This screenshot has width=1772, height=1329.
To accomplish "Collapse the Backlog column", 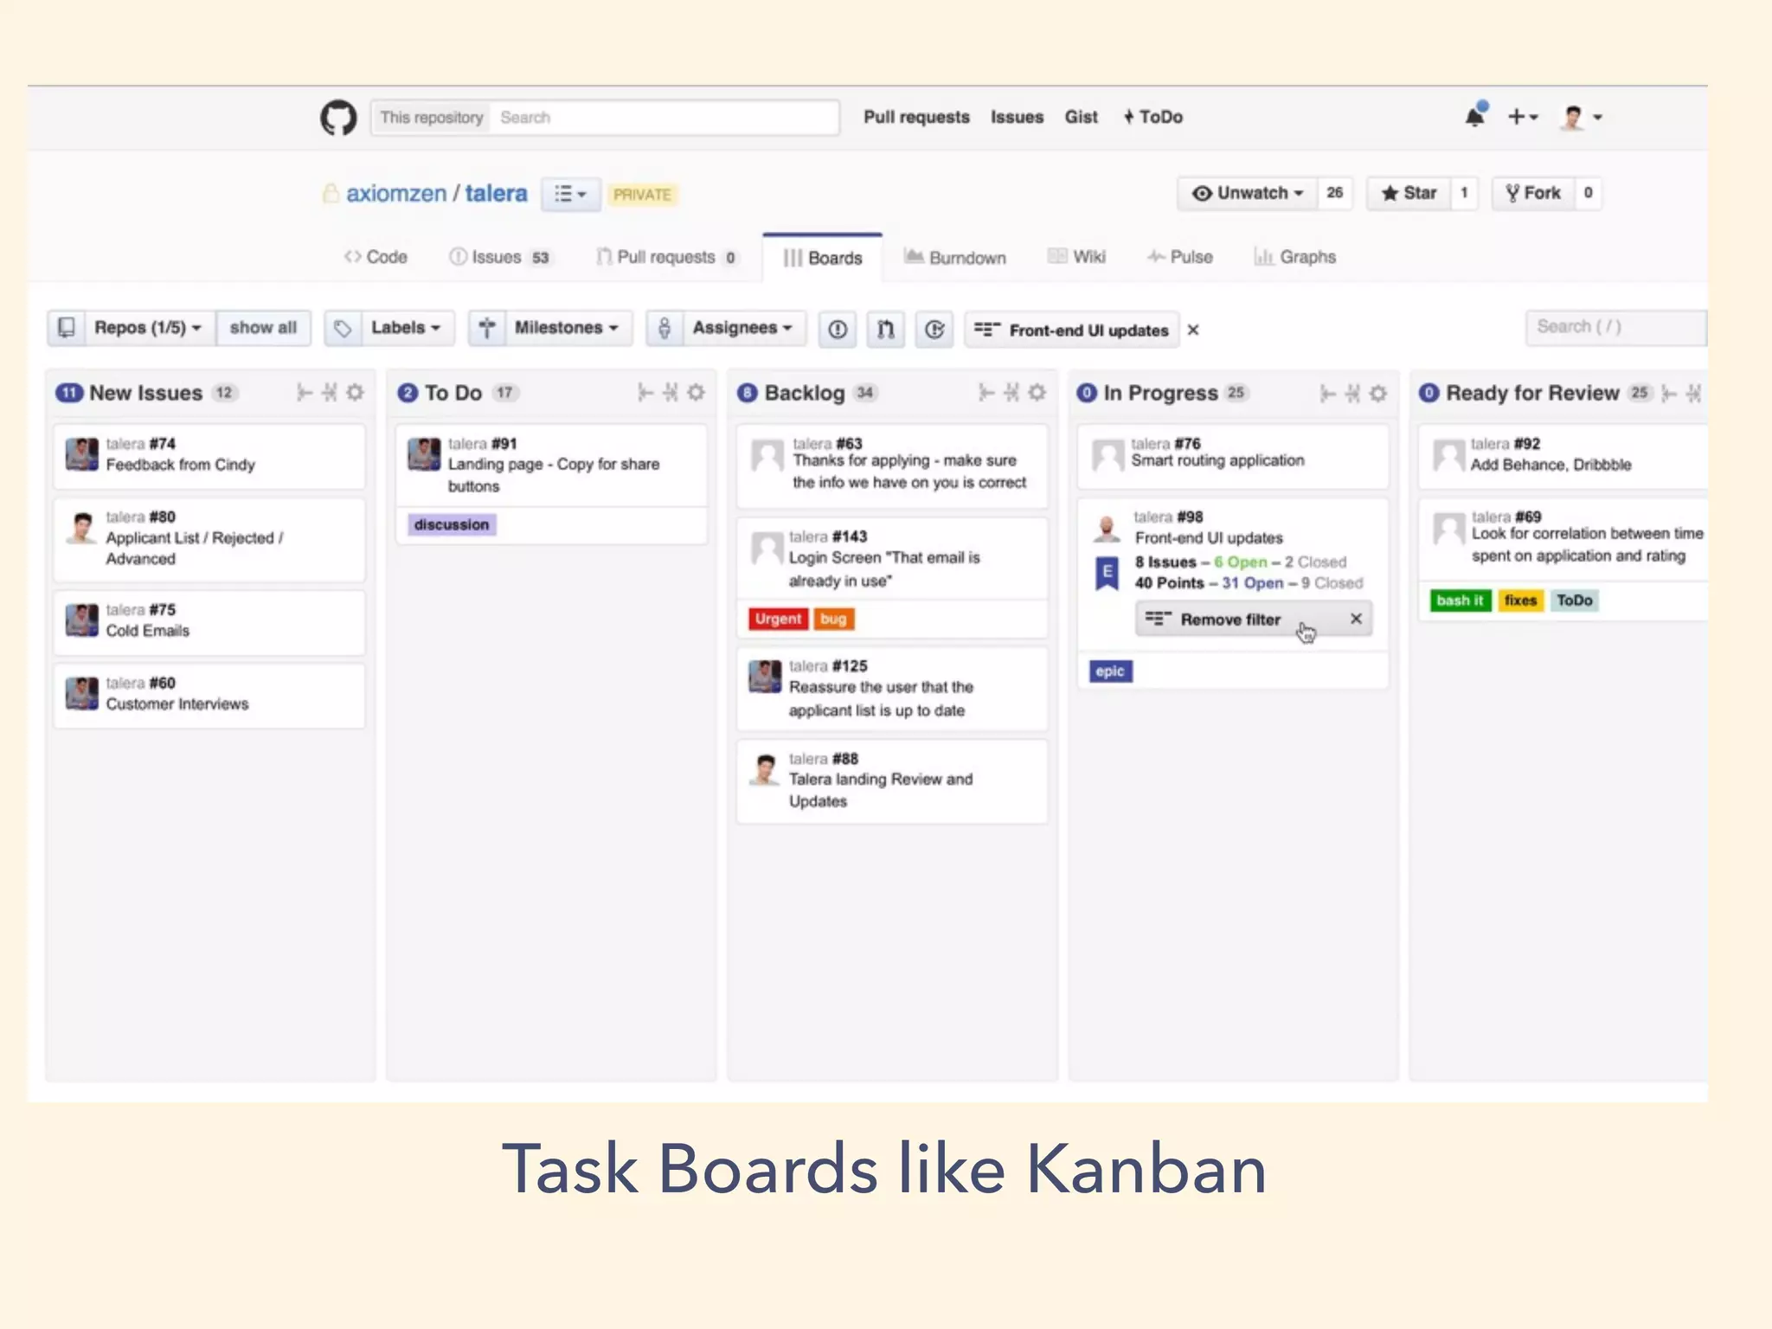I will tap(1011, 393).
